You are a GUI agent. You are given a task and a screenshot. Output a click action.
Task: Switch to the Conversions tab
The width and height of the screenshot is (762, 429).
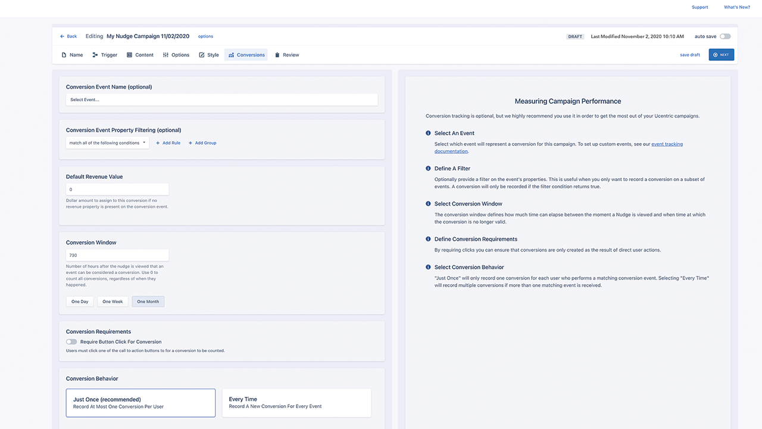(246, 55)
